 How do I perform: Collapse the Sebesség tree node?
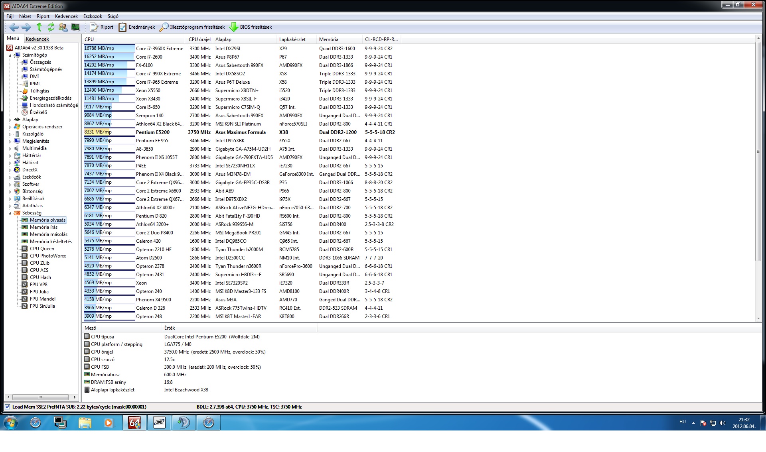(10, 213)
